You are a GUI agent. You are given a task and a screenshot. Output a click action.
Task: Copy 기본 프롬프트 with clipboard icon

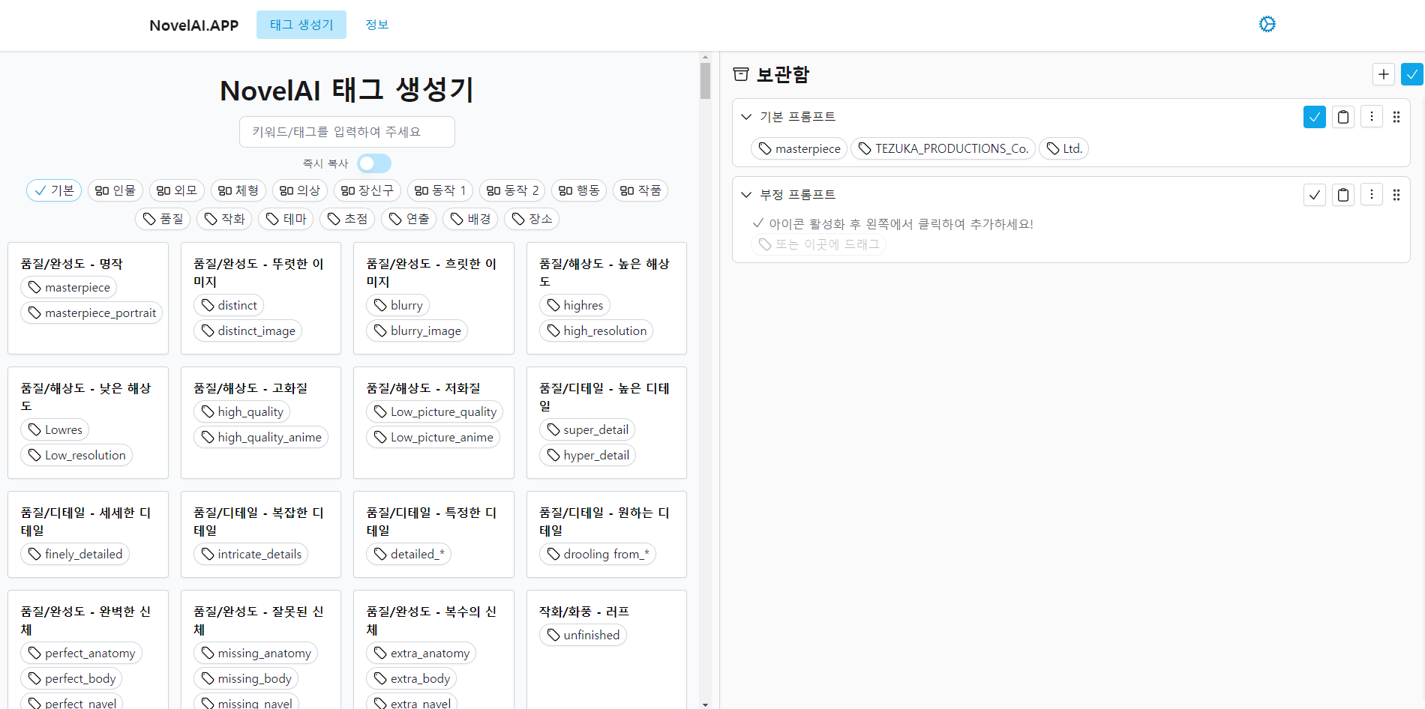pos(1343,117)
